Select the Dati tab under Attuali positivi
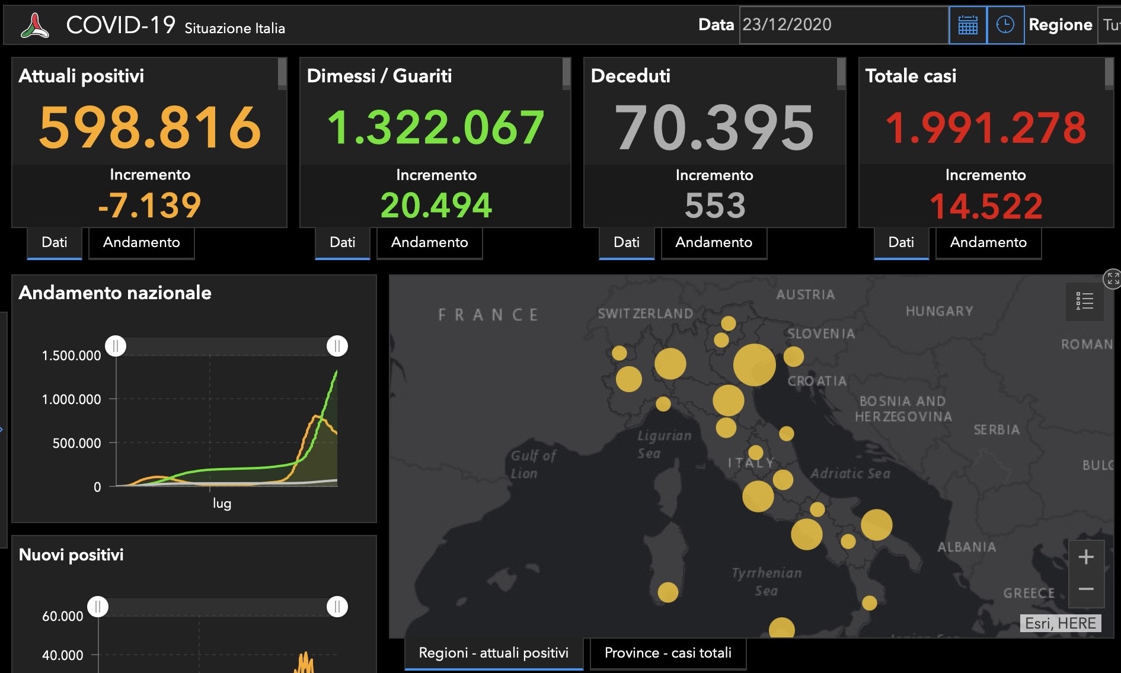 (x=55, y=242)
